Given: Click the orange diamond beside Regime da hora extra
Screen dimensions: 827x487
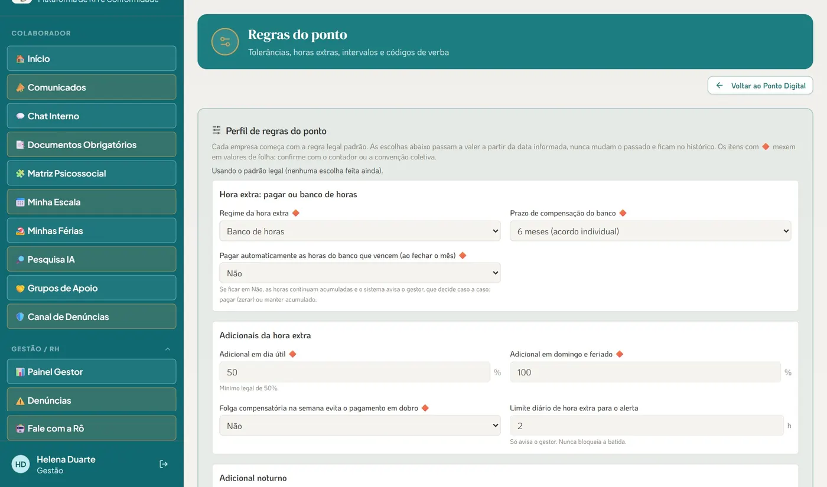Looking at the screenshot, I should pos(296,213).
